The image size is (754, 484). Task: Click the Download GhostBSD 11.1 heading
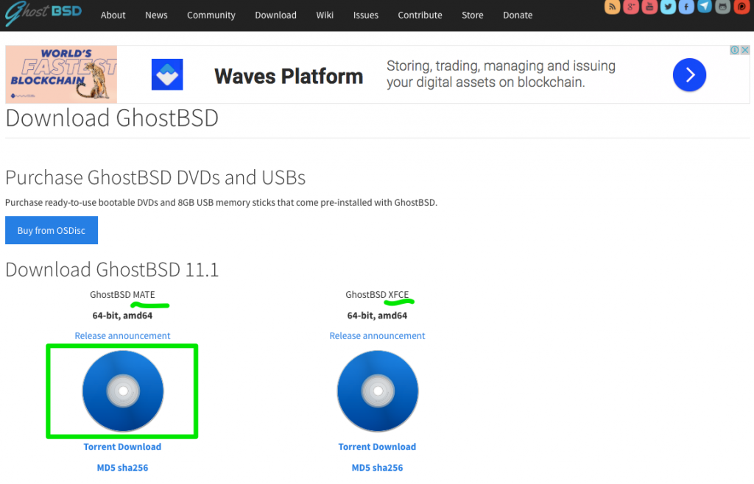coord(112,269)
